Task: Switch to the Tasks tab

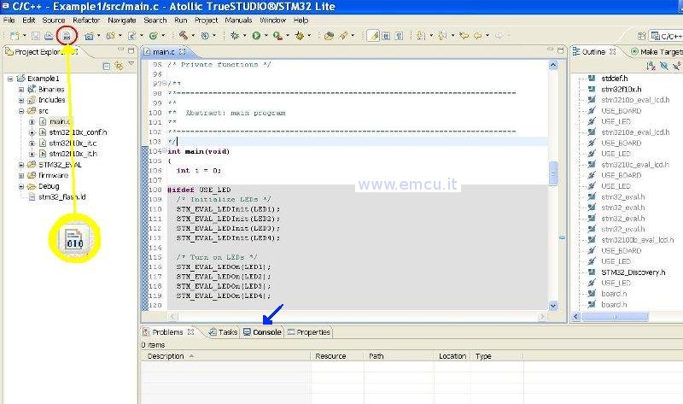Action: point(223,332)
